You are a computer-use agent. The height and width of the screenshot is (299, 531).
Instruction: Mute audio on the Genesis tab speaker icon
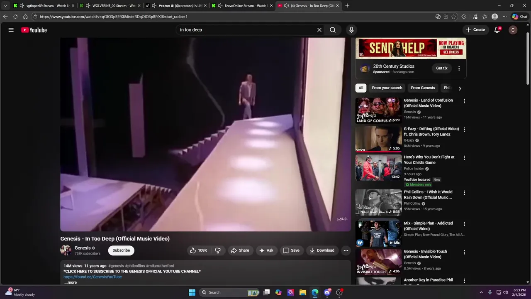[286, 6]
